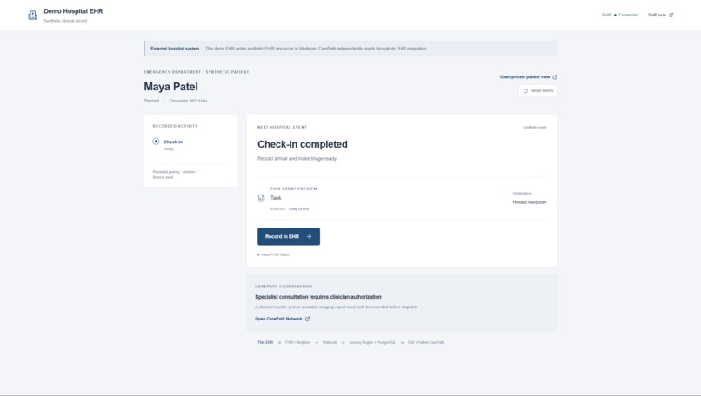
Task: Click SSE / Patient CarePath in the footer
Action: pyautogui.click(x=425, y=342)
